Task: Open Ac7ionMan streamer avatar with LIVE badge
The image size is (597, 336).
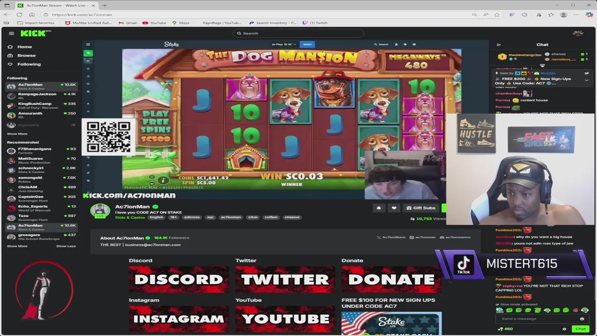Action: point(100,210)
